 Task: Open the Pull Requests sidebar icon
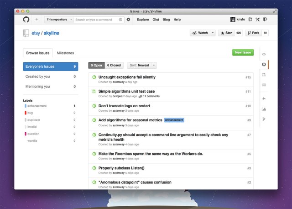264,75
